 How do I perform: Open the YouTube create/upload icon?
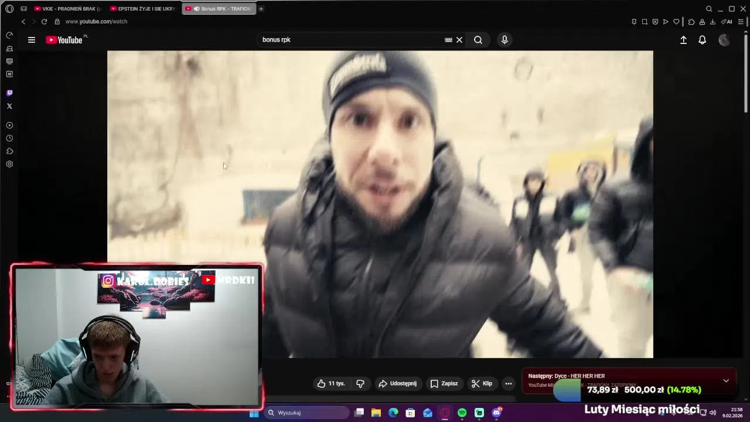click(x=683, y=40)
